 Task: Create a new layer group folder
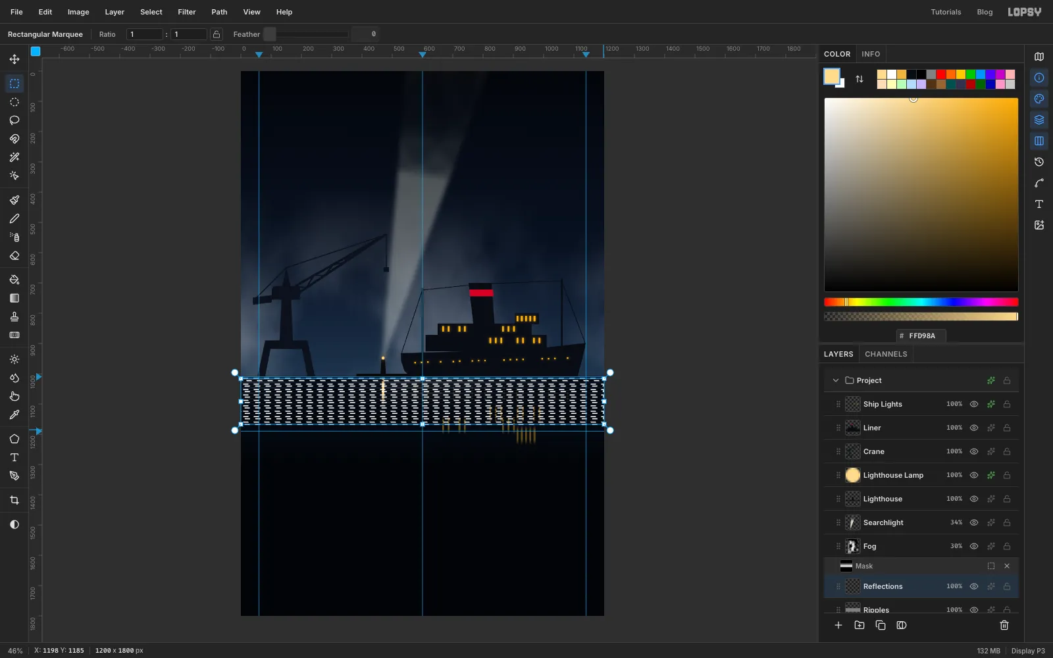[860, 625]
